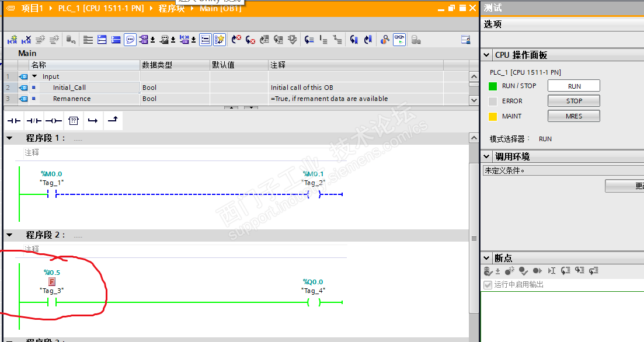
Task: Click the STOP button on CPU panel
Action: [574, 101]
